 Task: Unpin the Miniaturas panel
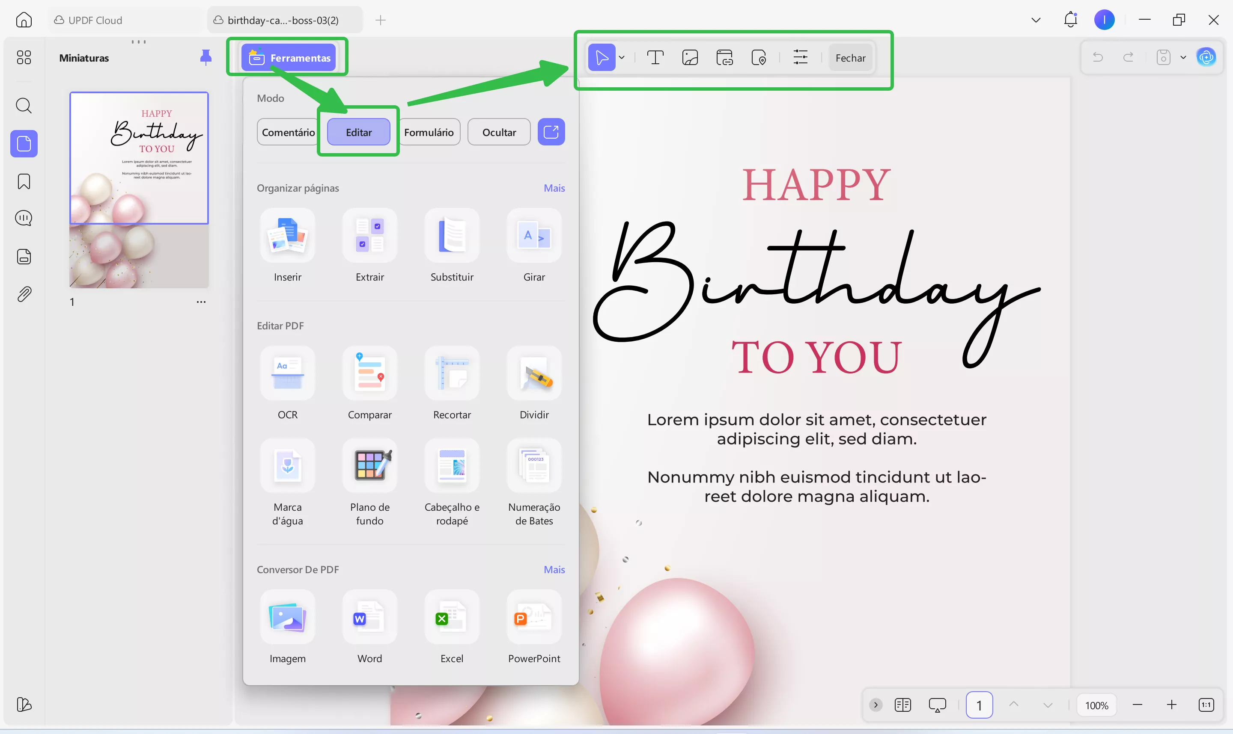click(x=205, y=57)
